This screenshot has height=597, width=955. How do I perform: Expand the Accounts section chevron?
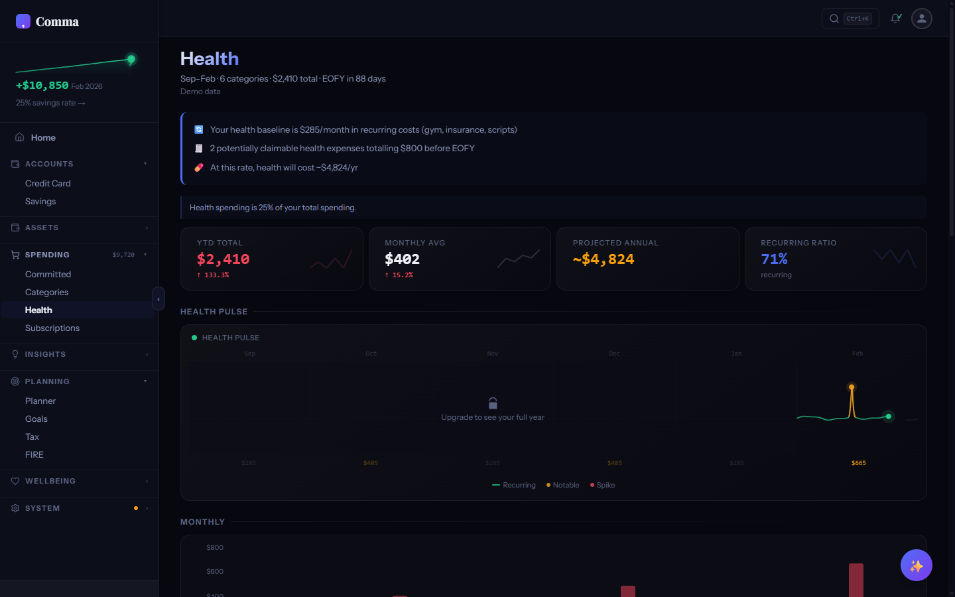[x=145, y=164]
